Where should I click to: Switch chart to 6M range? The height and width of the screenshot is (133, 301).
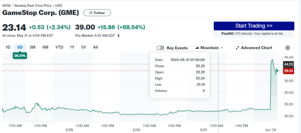click(45, 47)
